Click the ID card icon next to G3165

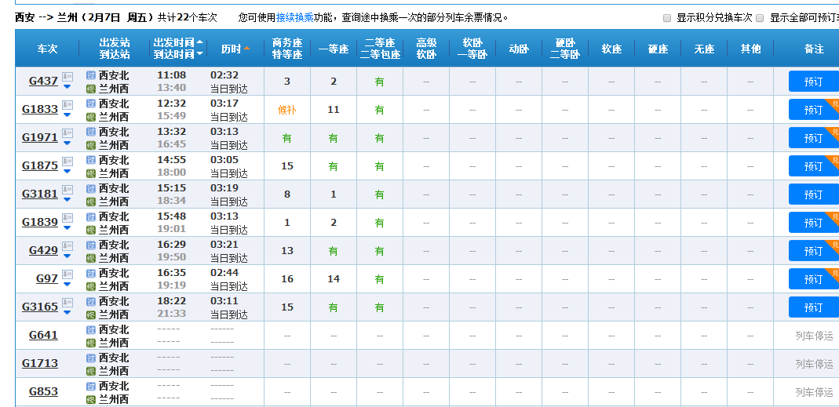(x=67, y=303)
